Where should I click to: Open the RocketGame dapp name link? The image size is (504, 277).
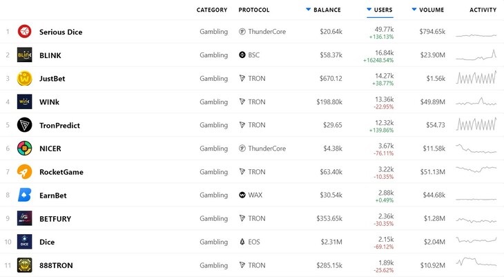click(x=61, y=172)
